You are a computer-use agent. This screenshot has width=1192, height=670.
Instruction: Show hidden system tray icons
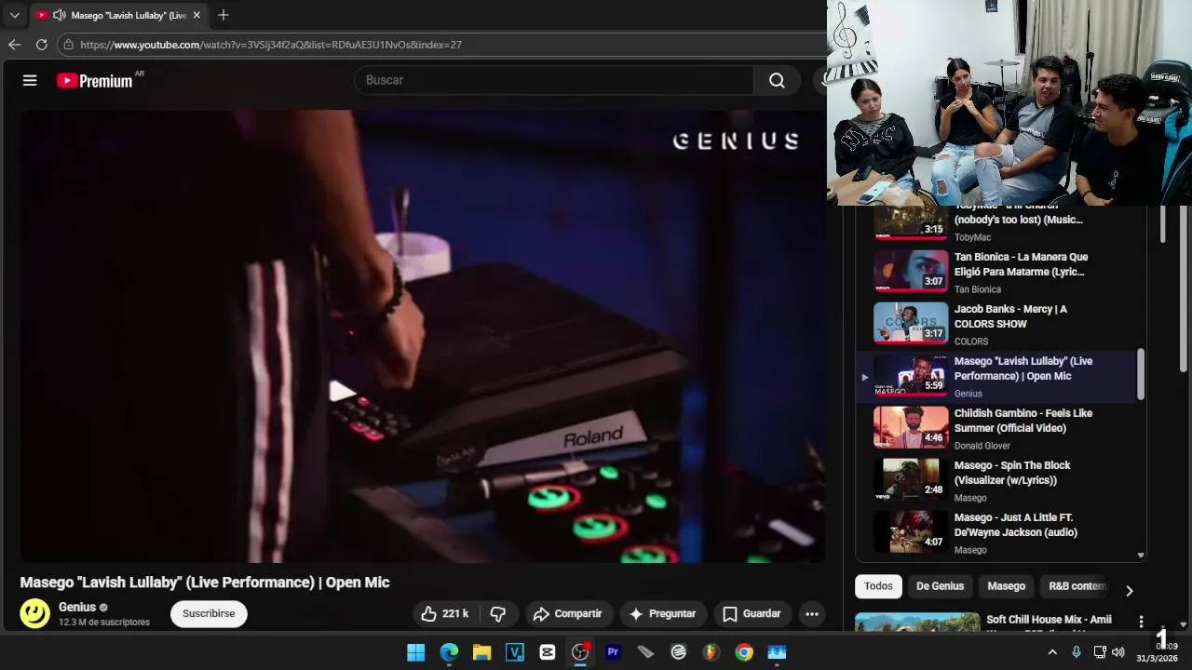1053,652
